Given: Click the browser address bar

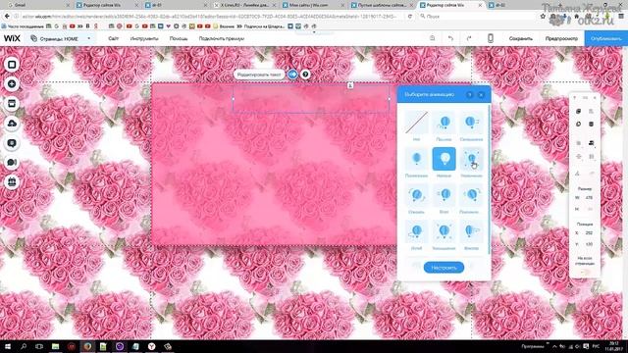Looking at the screenshot, I should 208,16.
